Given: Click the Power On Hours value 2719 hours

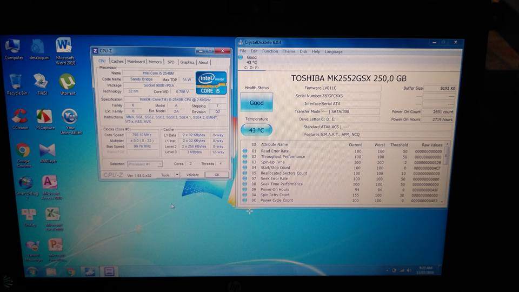Looking at the screenshot, I should [438, 120].
